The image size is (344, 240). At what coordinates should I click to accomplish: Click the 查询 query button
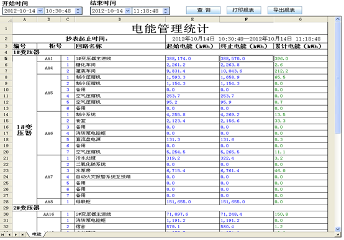click(204, 10)
